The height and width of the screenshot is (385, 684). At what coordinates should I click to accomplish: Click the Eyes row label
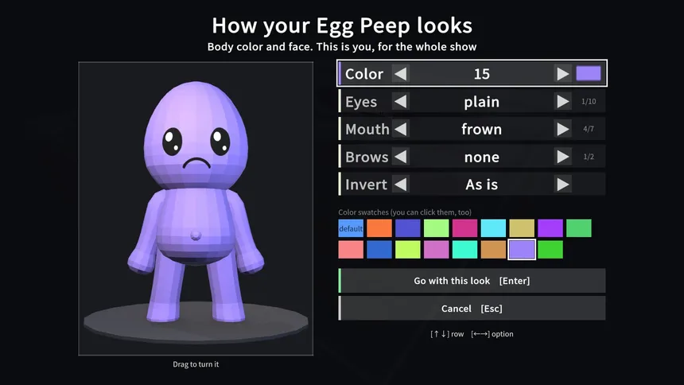[361, 102]
